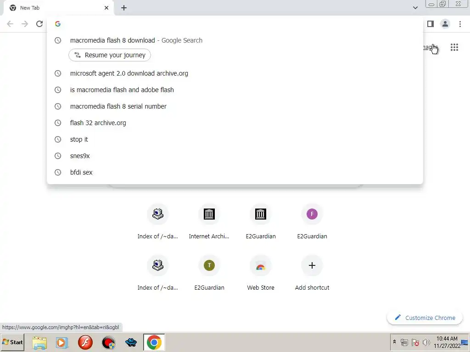Click the Google icon in the address bar
470x352 pixels.
pos(58,24)
